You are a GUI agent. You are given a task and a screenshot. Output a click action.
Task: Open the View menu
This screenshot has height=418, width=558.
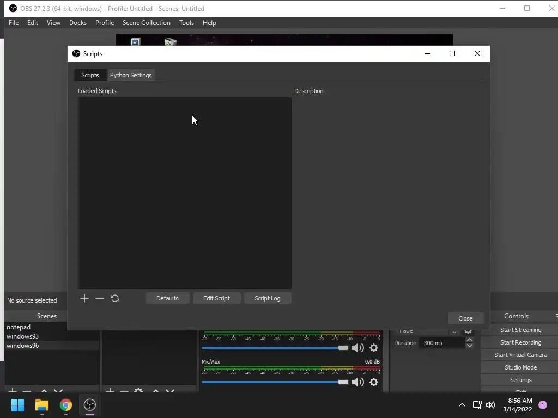point(53,23)
